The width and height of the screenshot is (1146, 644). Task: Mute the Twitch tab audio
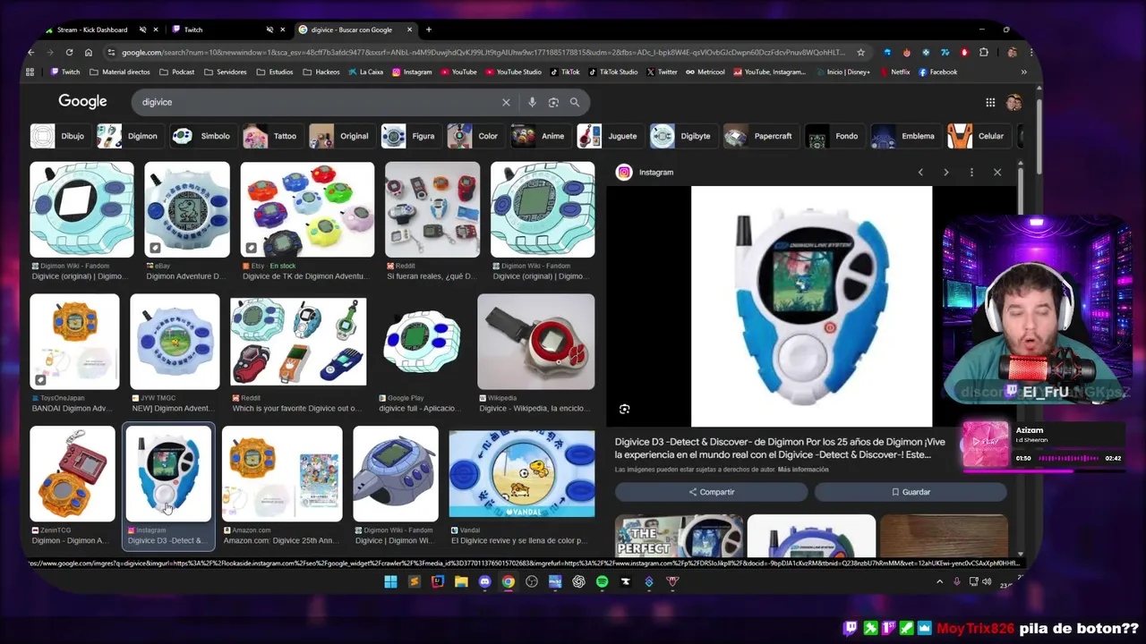(269, 30)
